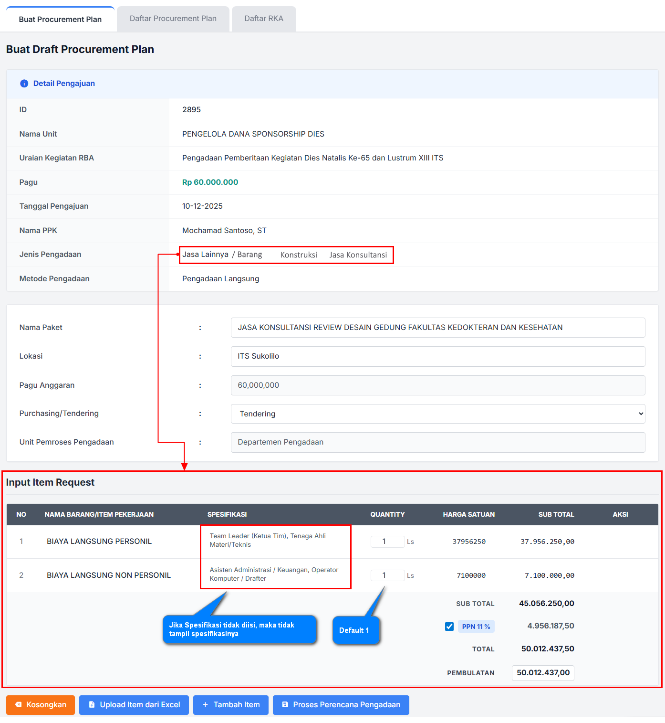Toggle the PPN 11% checkbox
The image size is (665, 723).
coord(449,627)
